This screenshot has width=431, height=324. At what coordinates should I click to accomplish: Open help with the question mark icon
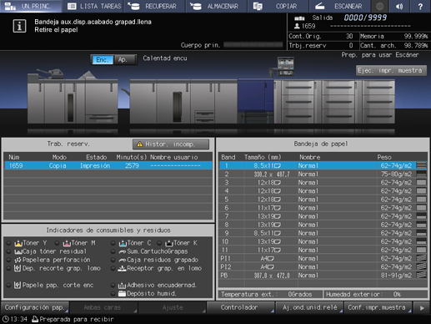[x=420, y=6]
